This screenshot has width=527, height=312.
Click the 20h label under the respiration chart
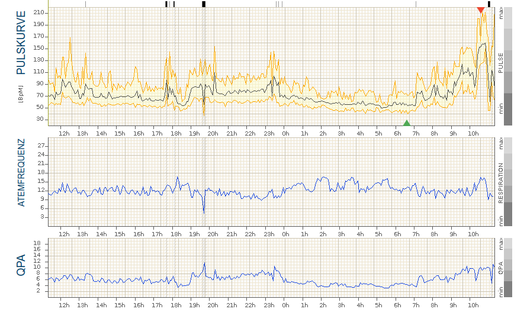[x=213, y=234]
